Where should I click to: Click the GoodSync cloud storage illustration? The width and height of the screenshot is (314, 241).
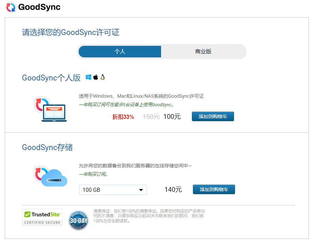[x=51, y=177]
